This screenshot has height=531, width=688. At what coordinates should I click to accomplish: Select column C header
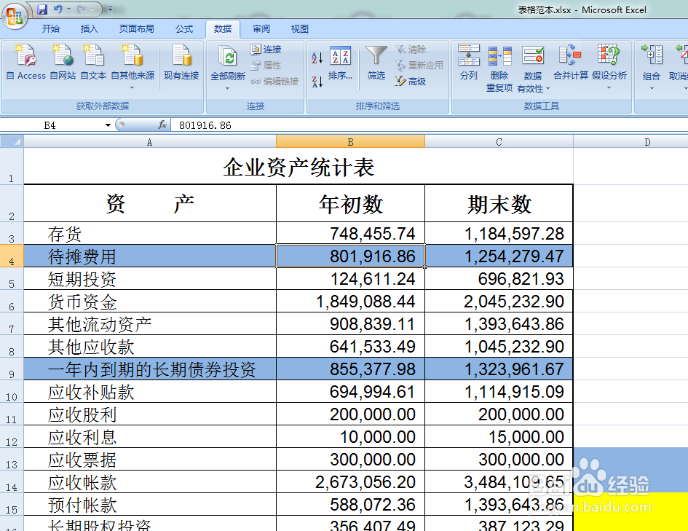499,142
